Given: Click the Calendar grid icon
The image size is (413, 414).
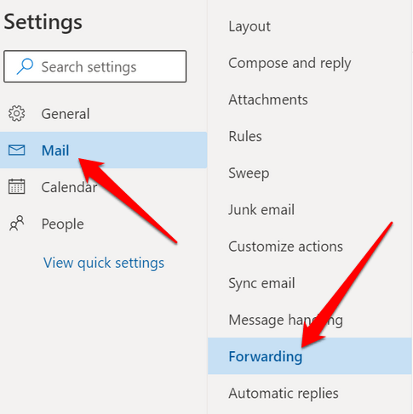Looking at the screenshot, I should click(16, 186).
